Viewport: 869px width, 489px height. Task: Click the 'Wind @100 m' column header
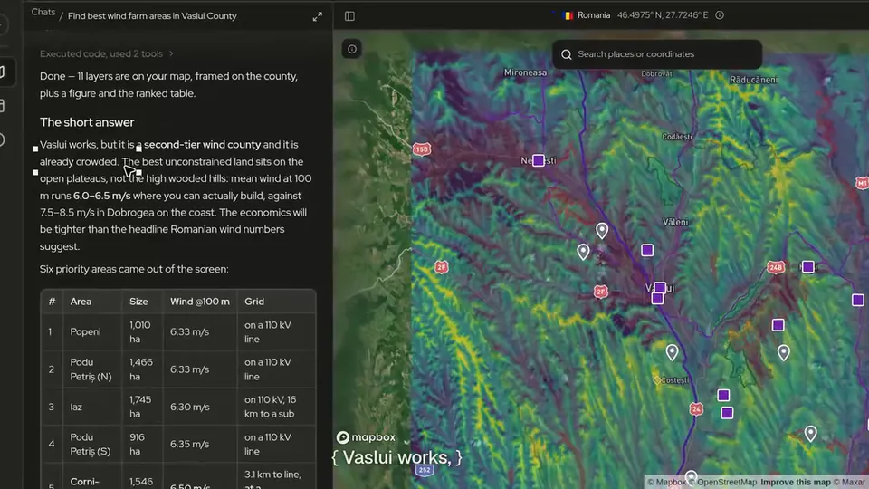click(199, 302)
